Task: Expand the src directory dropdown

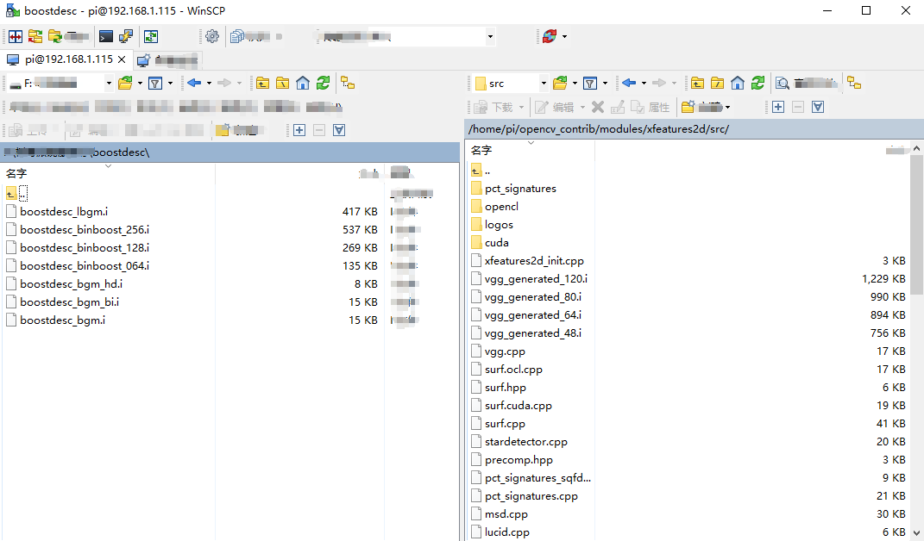Action: point(544,83)
